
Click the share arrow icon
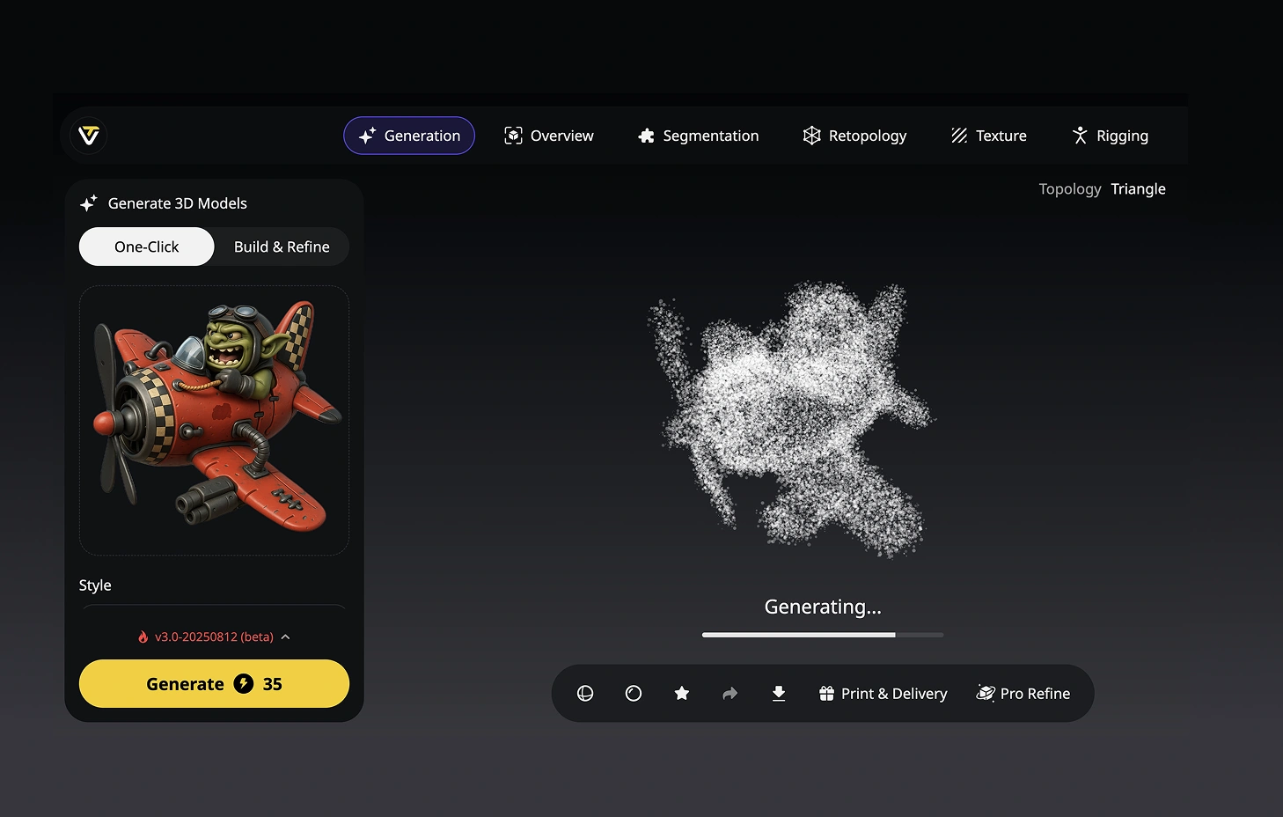click(729, 694)
